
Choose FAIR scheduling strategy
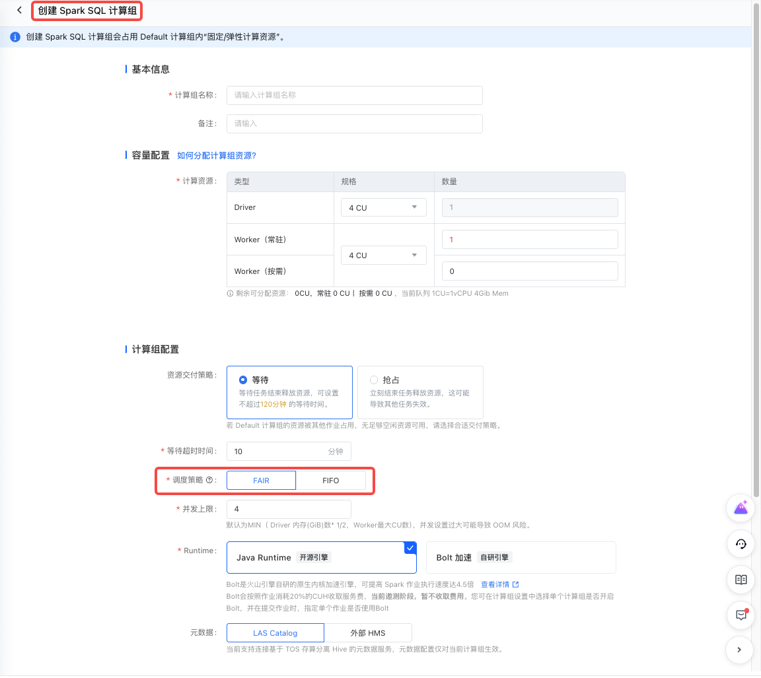[x=261, y=481]
